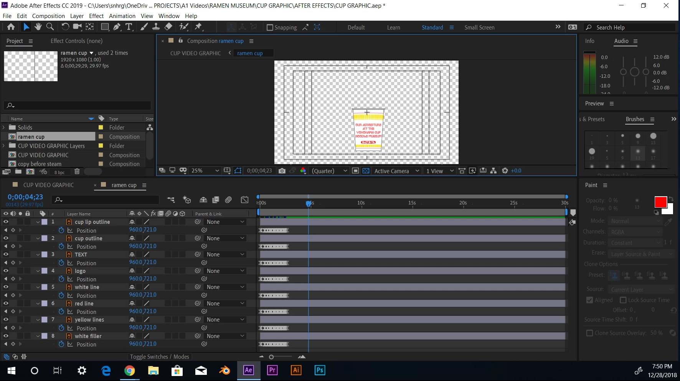Image resolution: width=680 pixels, height=381 pixels.
Task: Toggle mask and shape path visibility
Action: [x=238, y=171]
